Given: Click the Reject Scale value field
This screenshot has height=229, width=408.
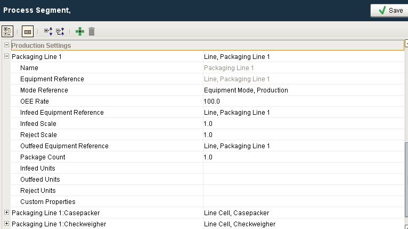Looking at the screenshot, I should click(304, 135).
